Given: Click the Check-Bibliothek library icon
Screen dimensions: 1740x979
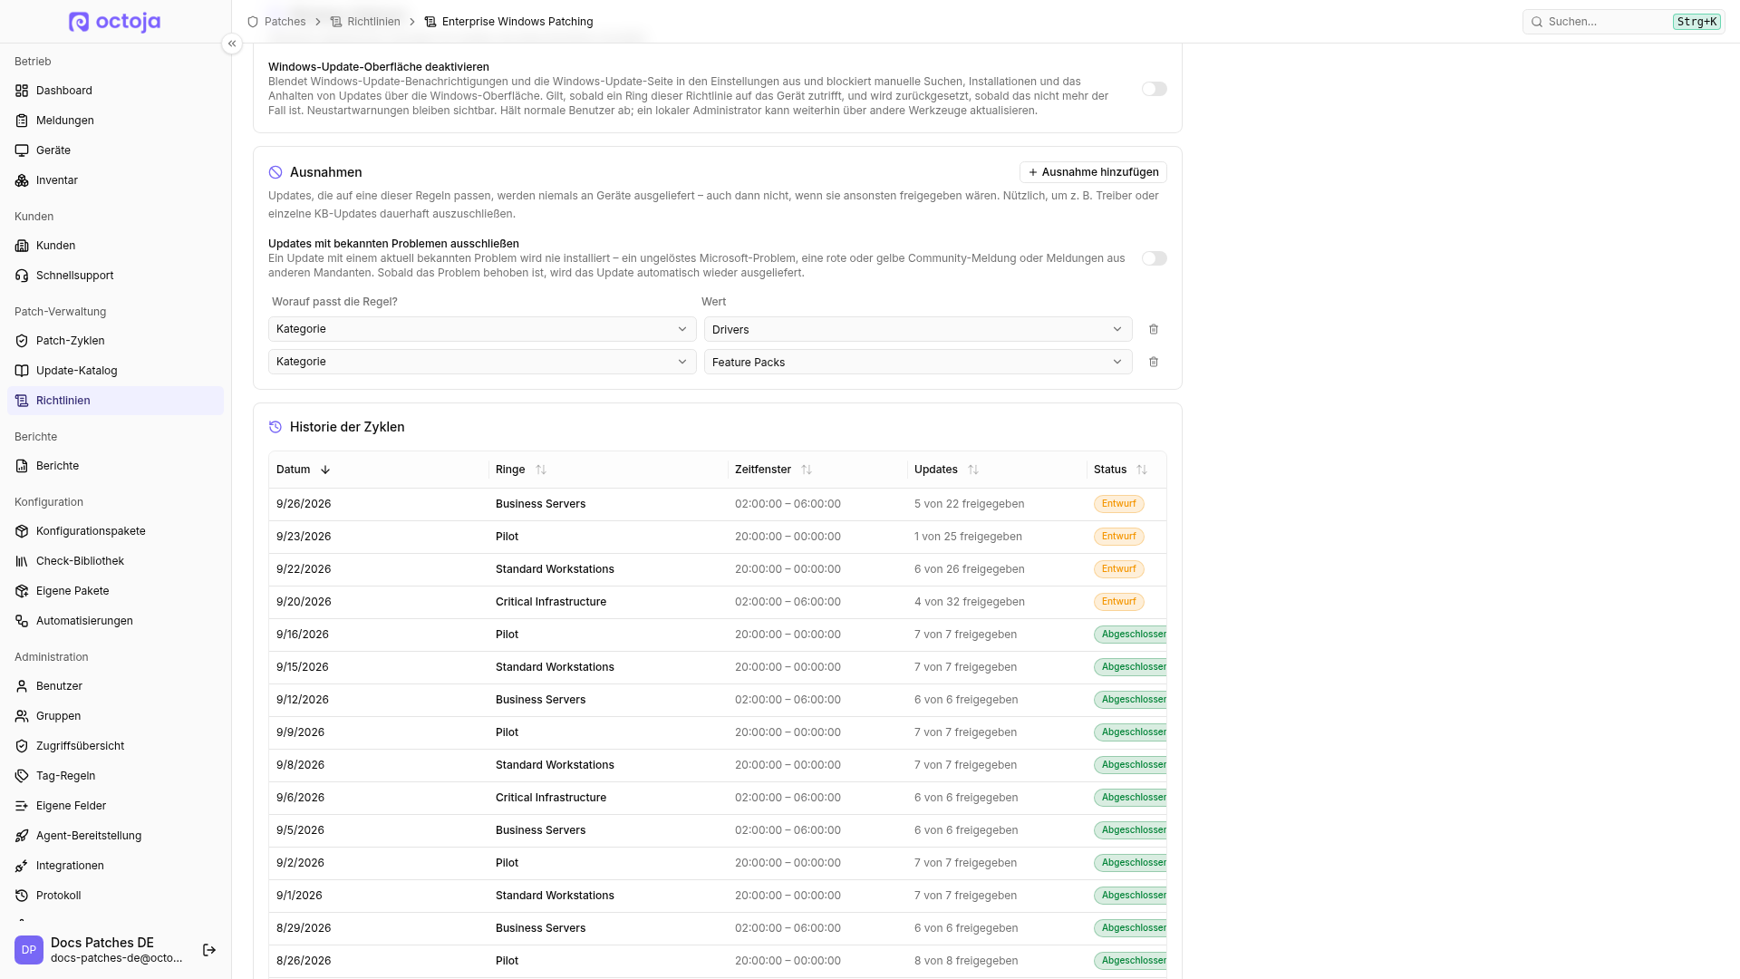Looking at the screenshot, I should tap(22, 561).
